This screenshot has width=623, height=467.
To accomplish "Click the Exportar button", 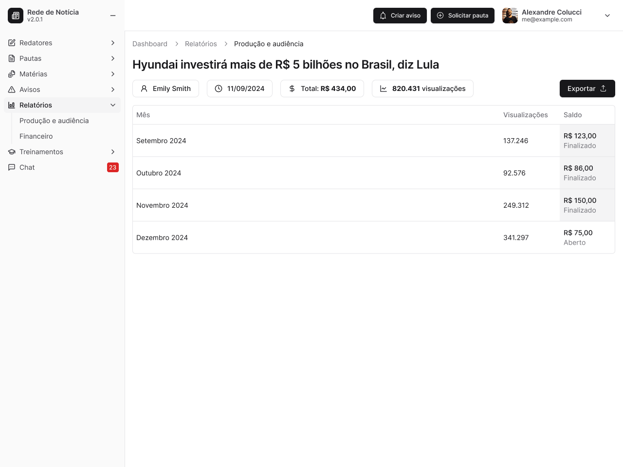I will (587, 89).
